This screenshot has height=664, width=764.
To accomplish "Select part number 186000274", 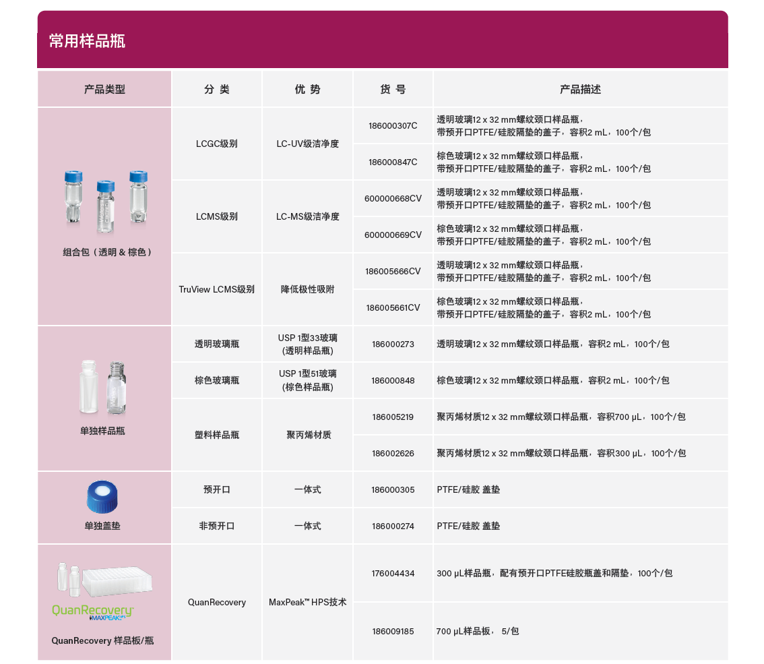I will tap(393, 526).
